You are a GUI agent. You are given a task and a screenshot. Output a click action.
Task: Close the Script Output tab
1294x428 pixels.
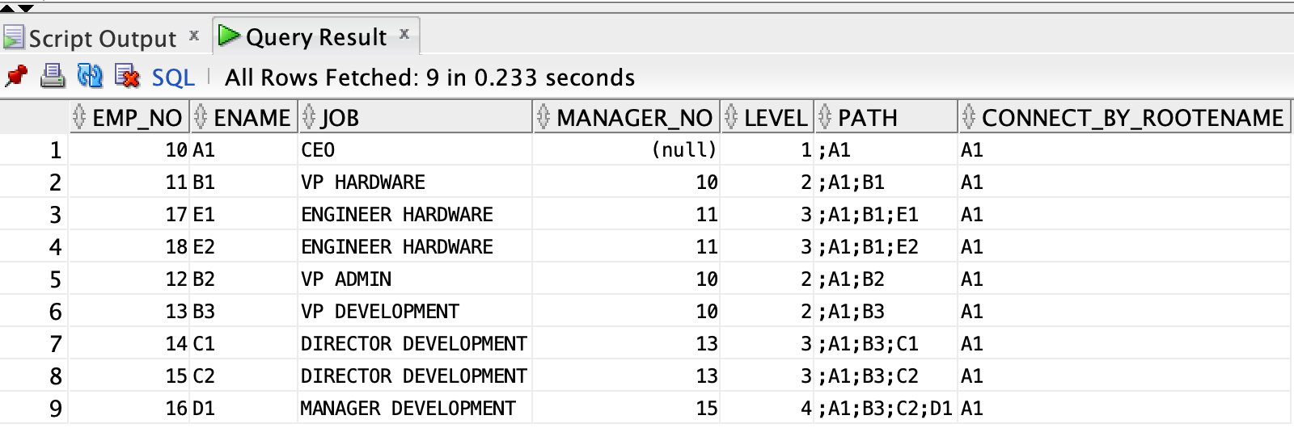[194, 36]
